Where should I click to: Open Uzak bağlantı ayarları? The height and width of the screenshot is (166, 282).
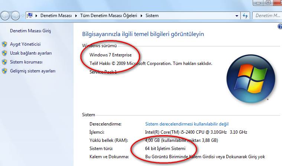pos(31,53)
